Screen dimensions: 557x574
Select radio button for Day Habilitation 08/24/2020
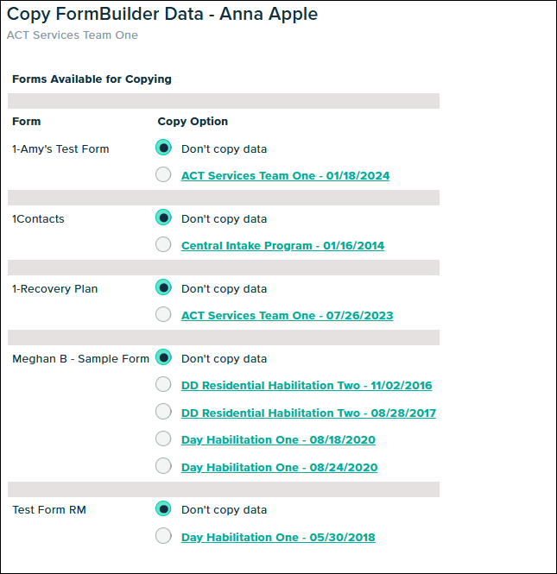163,466
